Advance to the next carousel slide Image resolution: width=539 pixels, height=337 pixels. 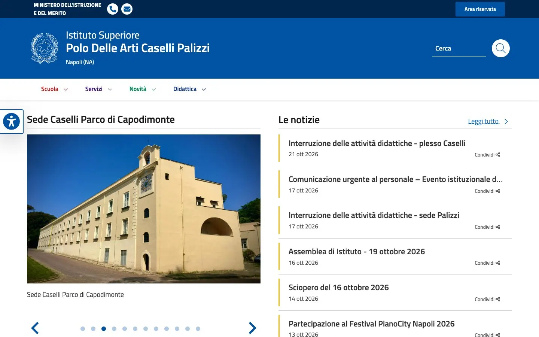(x=253, y=328)
